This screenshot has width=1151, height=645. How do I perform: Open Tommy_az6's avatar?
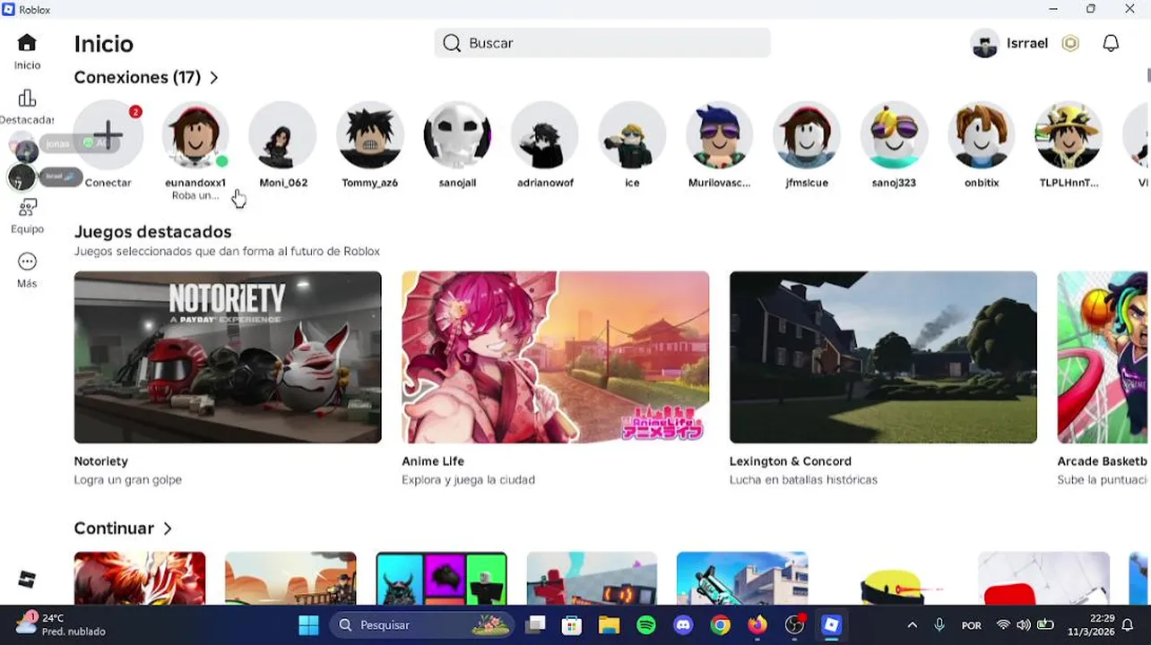tap(370, 135)
